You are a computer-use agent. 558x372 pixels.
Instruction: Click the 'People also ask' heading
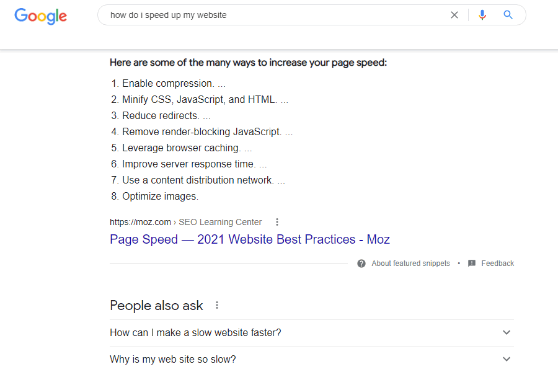[x=156, y=306]
